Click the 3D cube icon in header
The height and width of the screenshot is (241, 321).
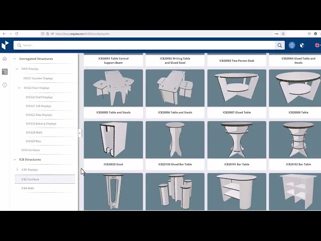[302, 45]
